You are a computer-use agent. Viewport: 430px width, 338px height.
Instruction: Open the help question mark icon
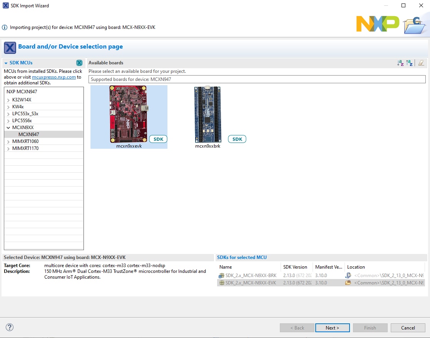click(10, 328)
